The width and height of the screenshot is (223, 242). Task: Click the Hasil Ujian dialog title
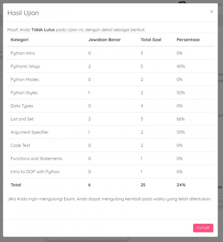pos(23,13)
